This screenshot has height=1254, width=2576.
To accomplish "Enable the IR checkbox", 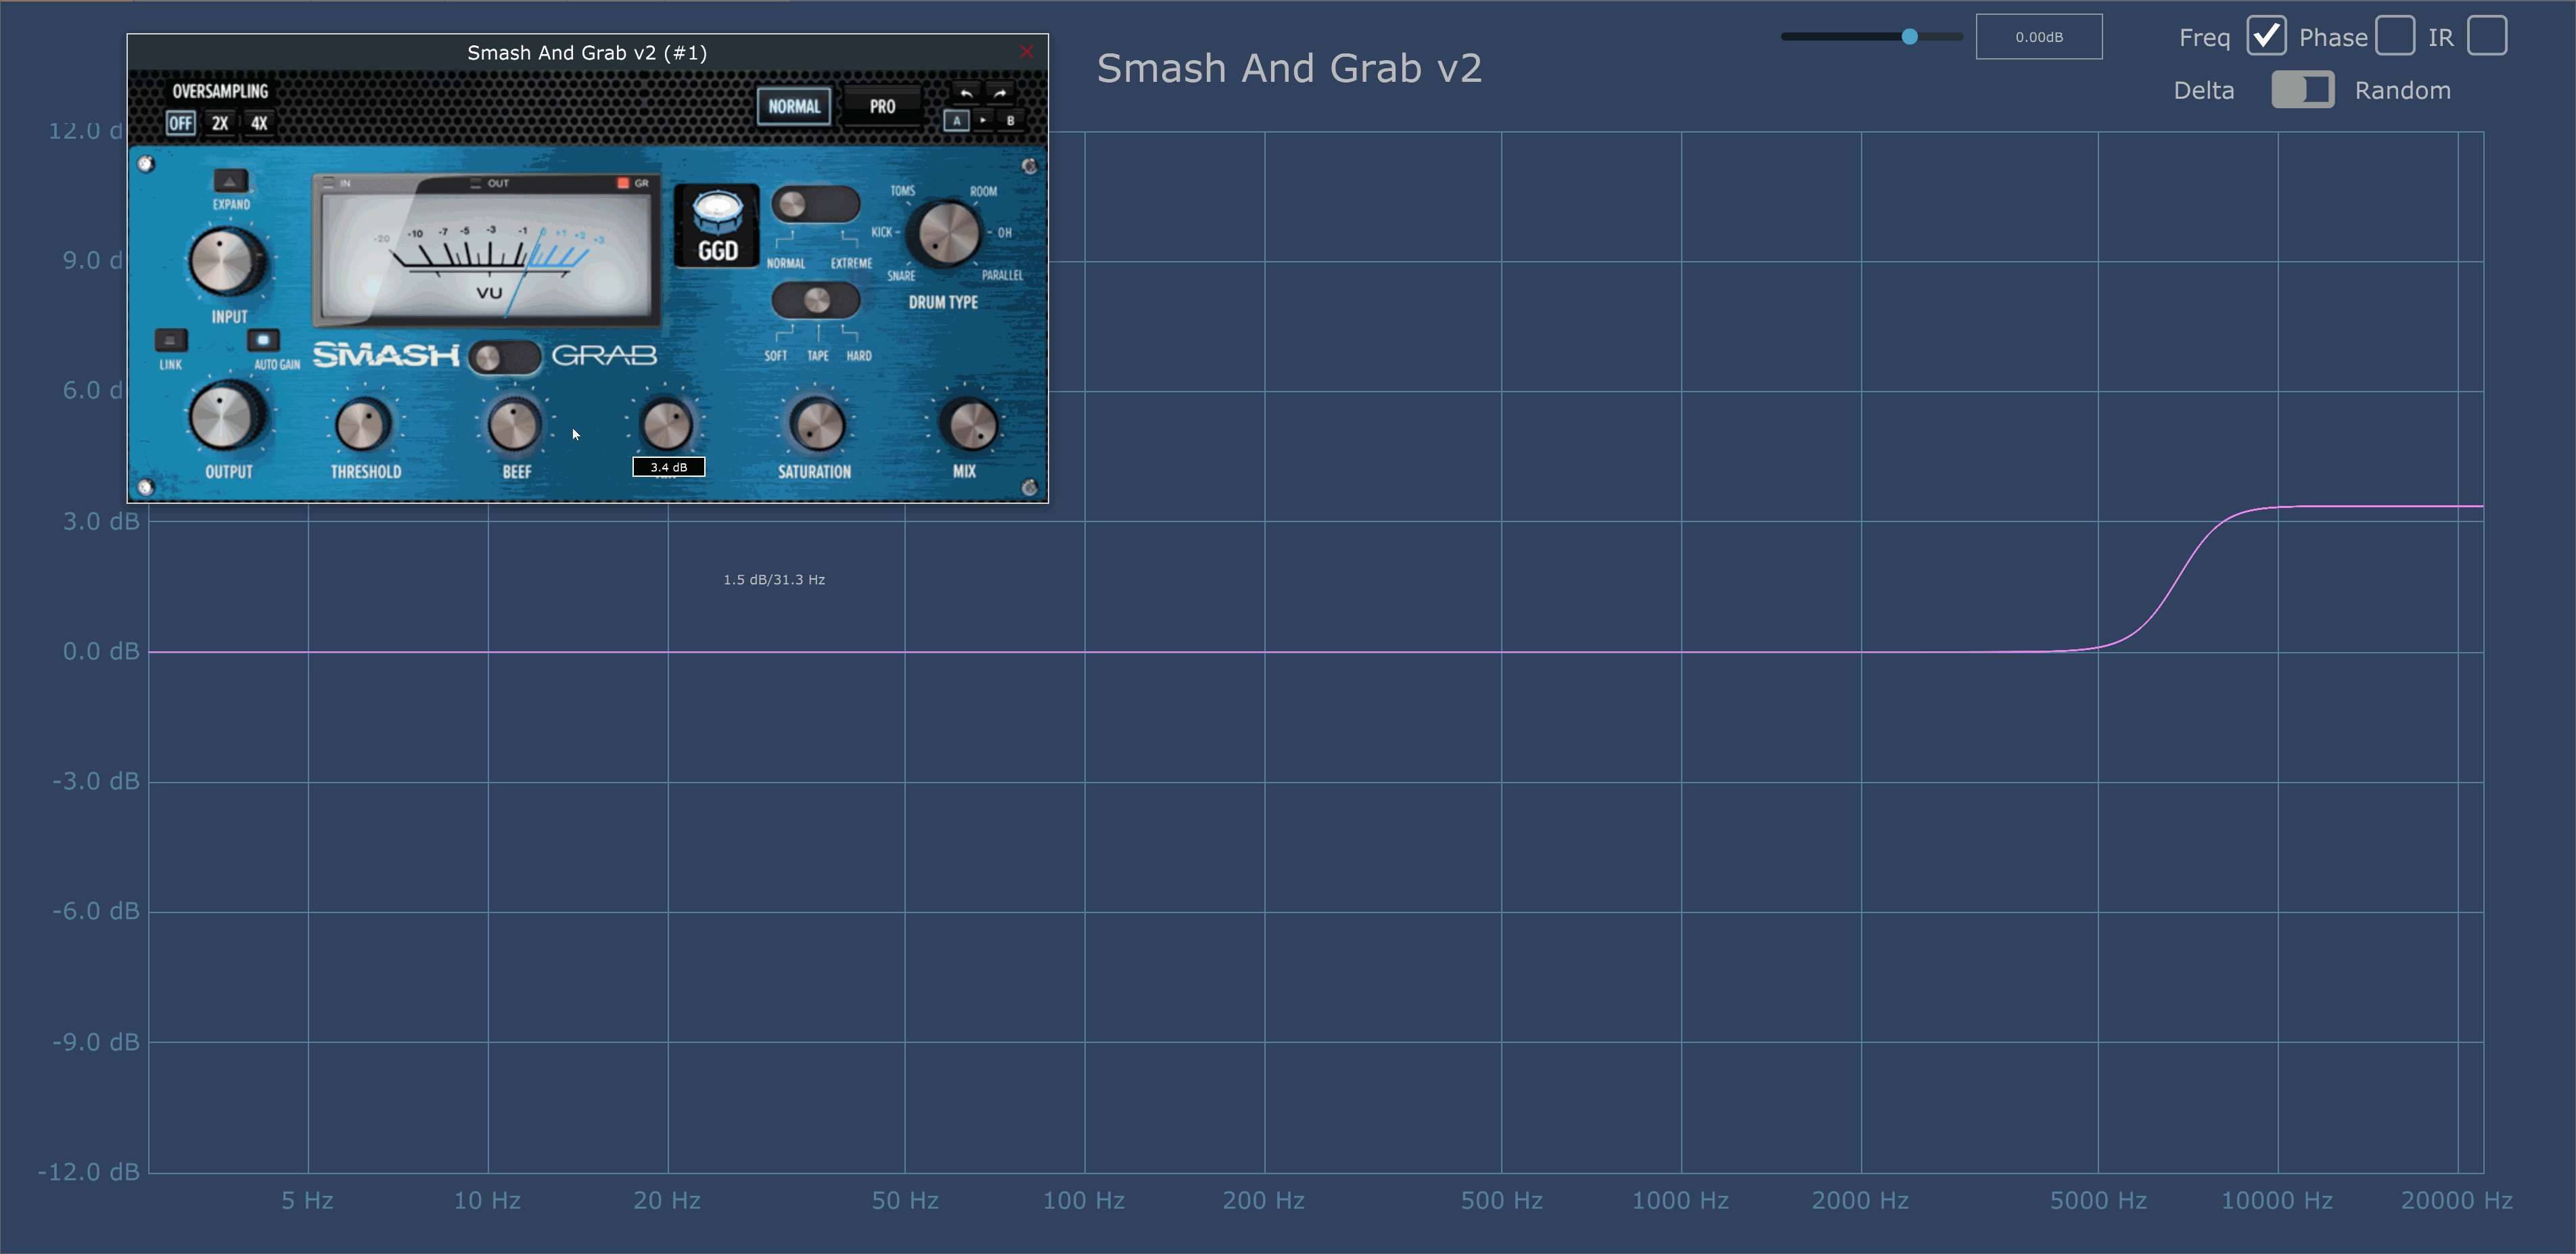I will point(2486,37).
